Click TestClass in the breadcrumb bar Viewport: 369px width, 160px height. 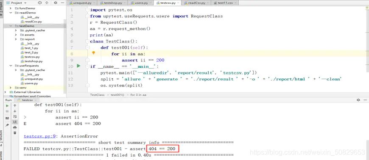click(x=97, y=95)
